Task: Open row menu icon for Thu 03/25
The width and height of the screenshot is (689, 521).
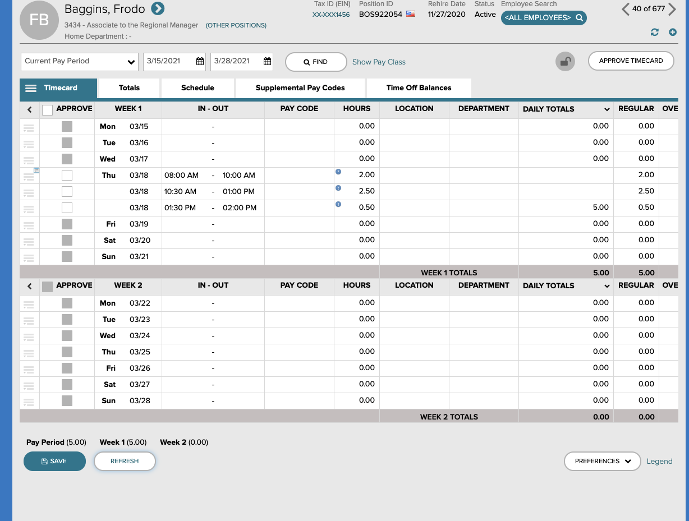Action: 29,353
